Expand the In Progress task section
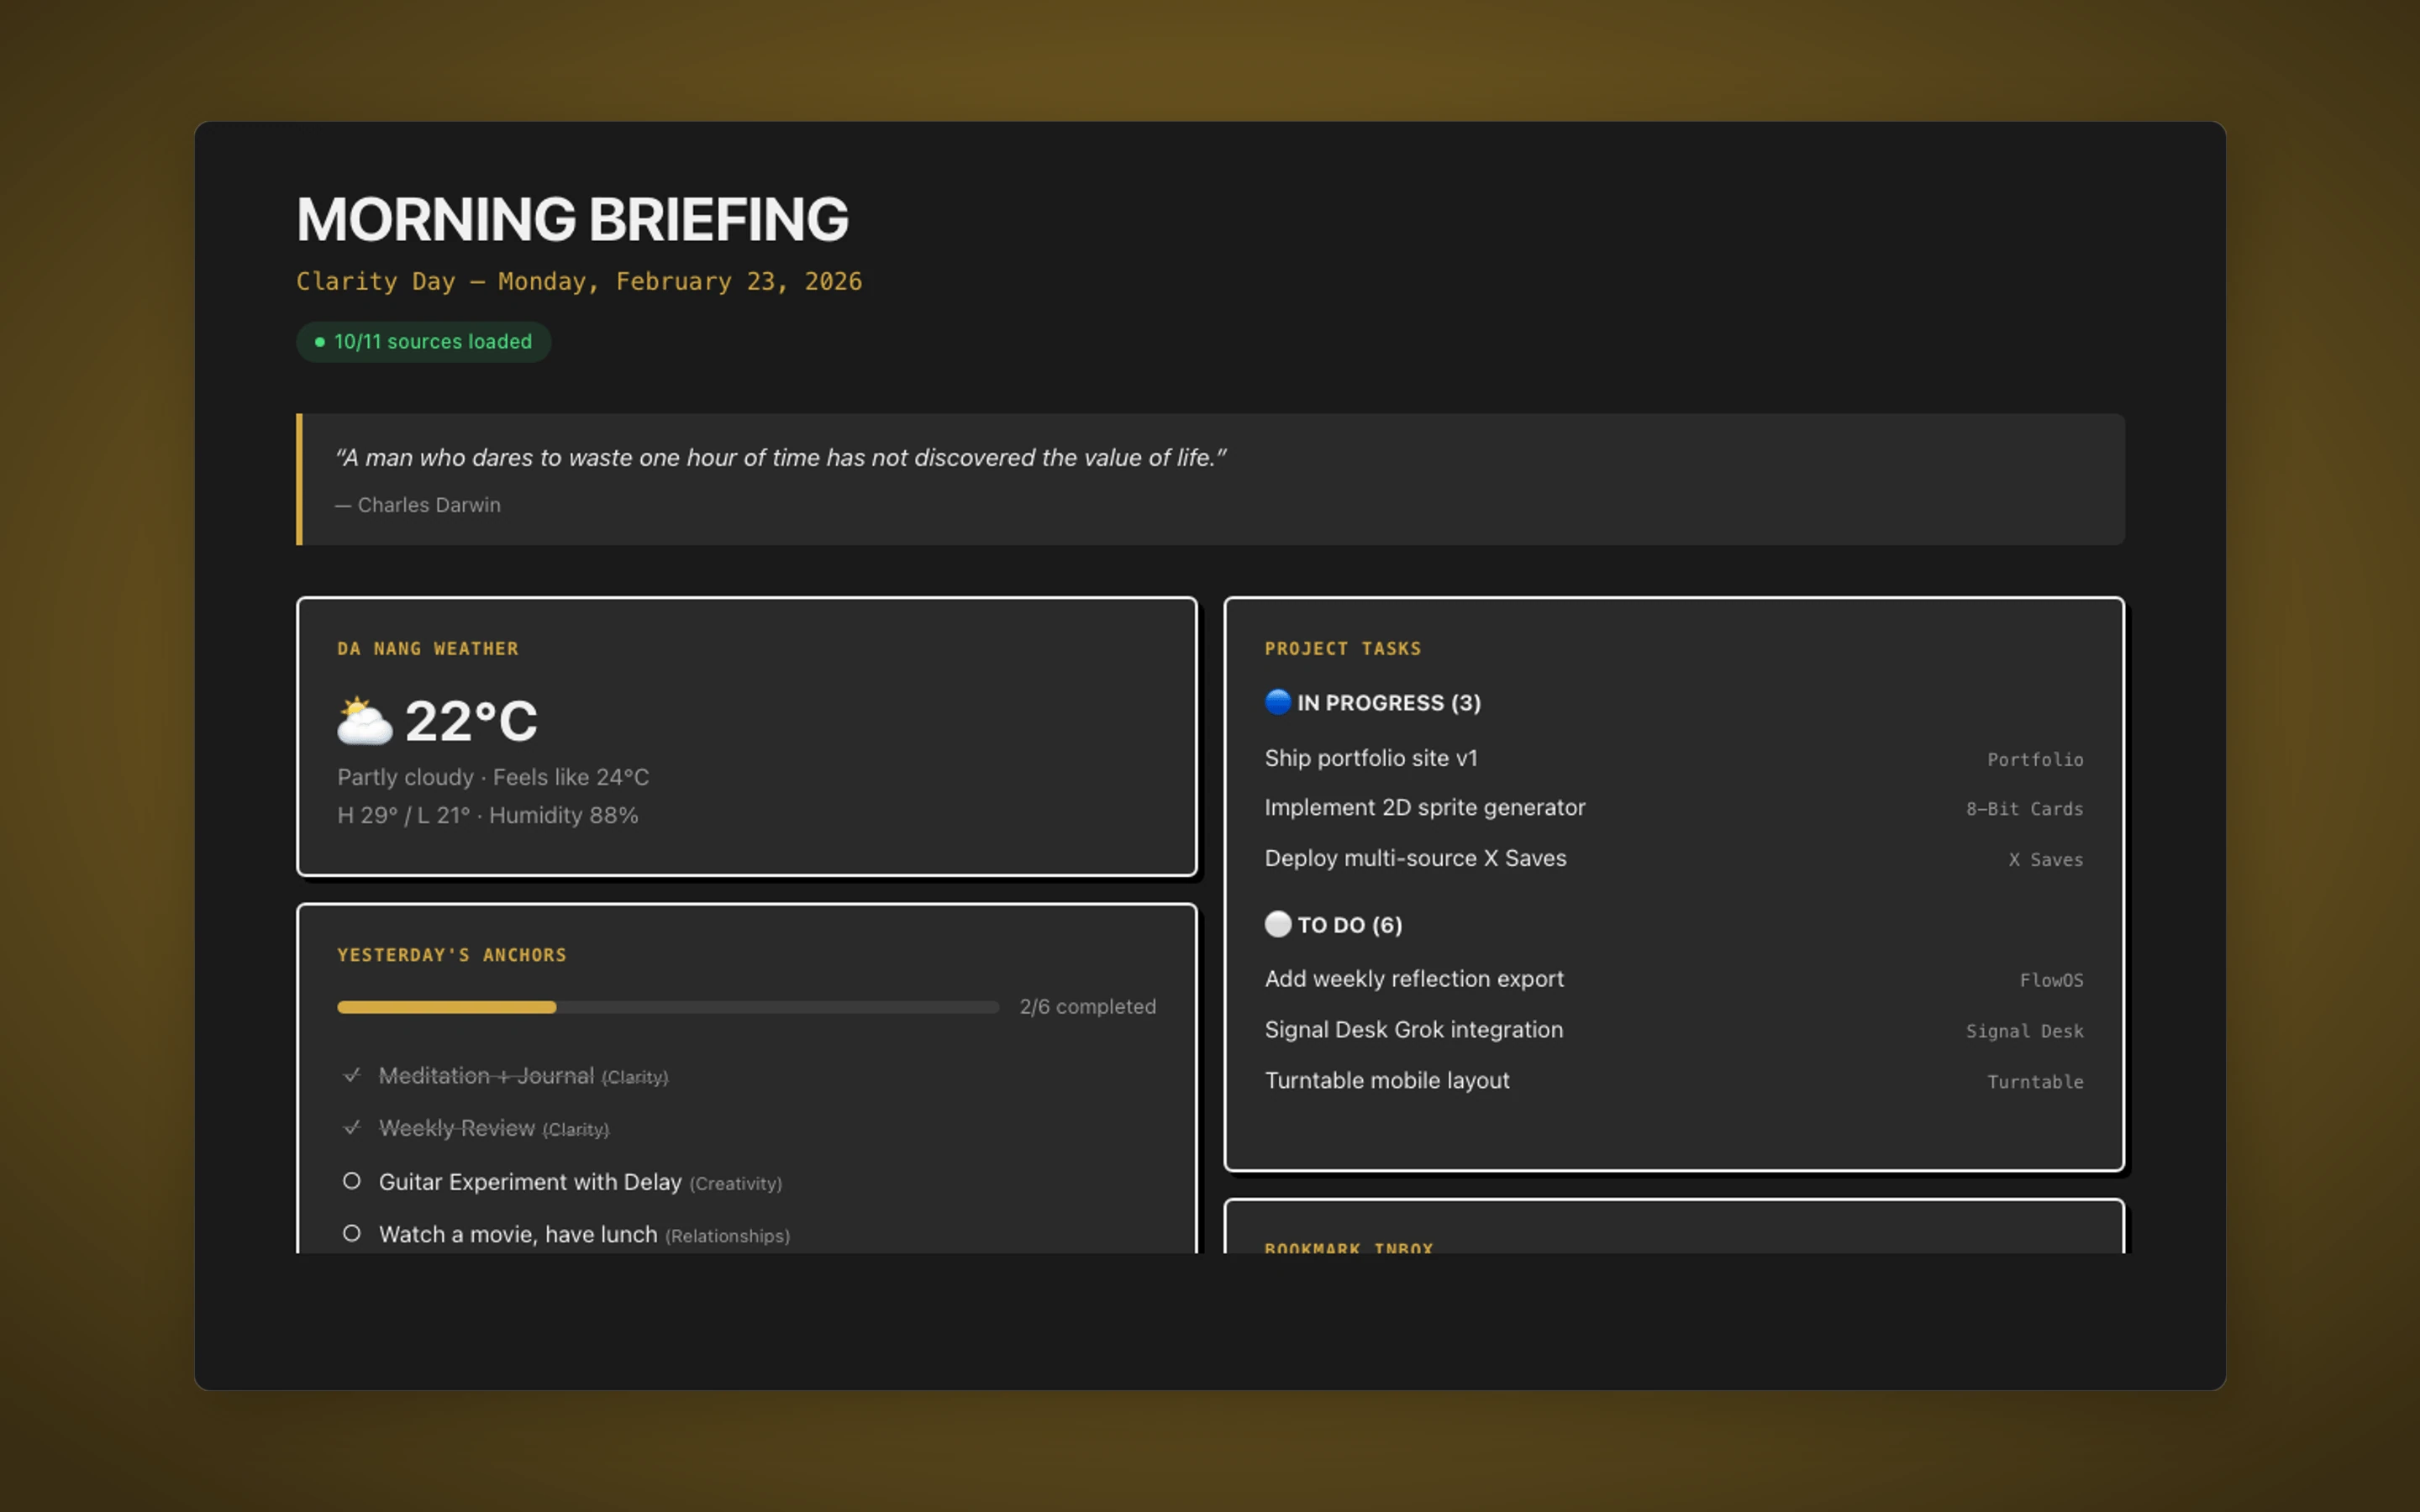2420x1512 pixels. pyautogui.click(x=1373, y=702)
